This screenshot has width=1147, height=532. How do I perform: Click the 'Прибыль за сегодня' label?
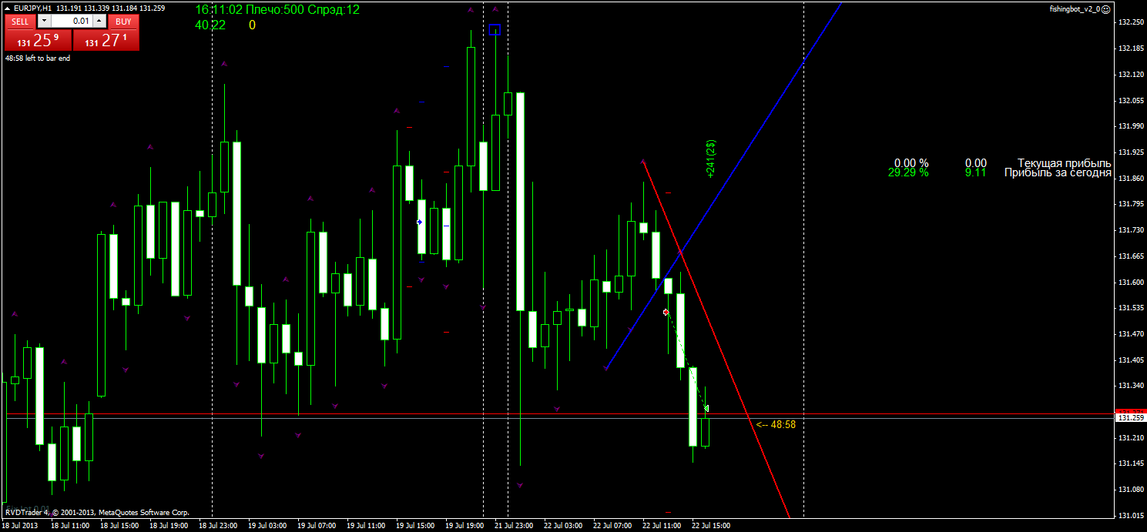point(1058,172)
